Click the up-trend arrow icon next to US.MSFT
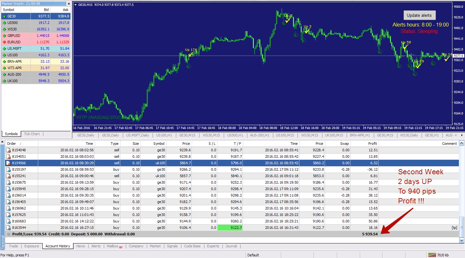 point(4,48)
